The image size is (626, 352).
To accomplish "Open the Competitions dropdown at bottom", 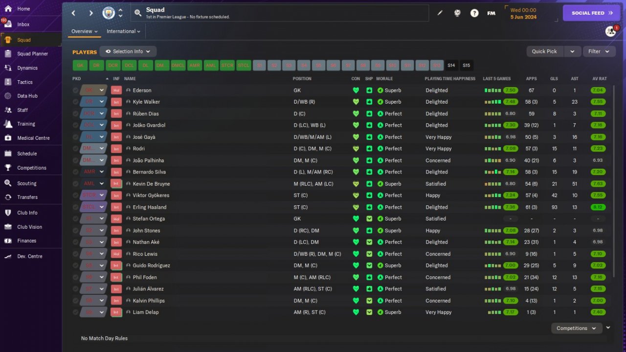I will (577, 329).
